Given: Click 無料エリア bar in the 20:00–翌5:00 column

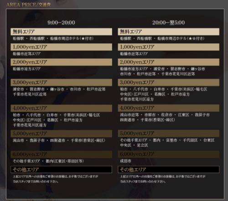Looking at the screenshot, I should tap(169, 31).
